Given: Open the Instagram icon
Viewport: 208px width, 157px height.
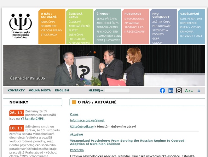Looking at the screenshot, I should pos(179,90).
